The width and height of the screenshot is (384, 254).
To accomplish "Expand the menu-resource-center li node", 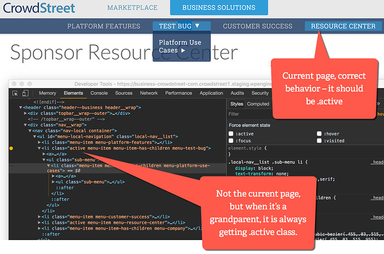I will pos(39,223).
